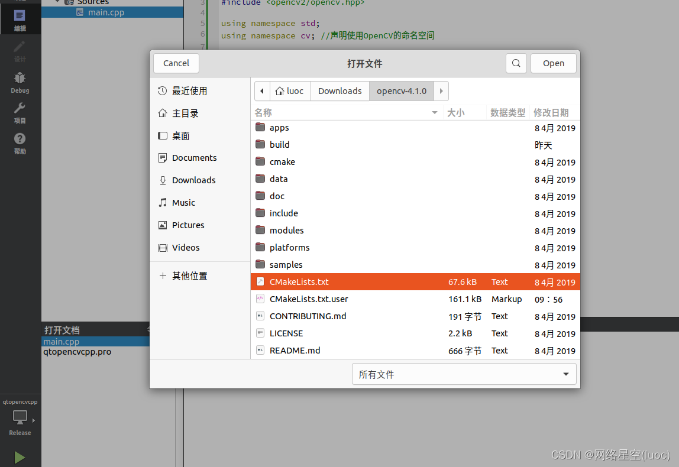Sort files by 大小 column
This screenshot has width=679, height=467.
point(464,113)
